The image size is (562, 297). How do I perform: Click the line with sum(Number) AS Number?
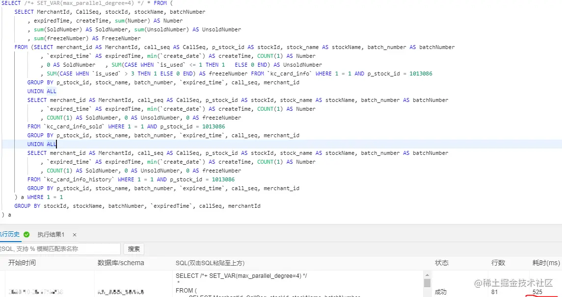click(105, 21)
